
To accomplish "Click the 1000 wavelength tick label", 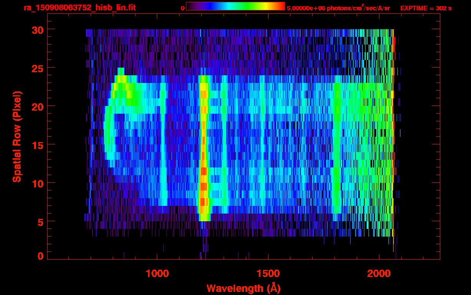I will (157, 273).
